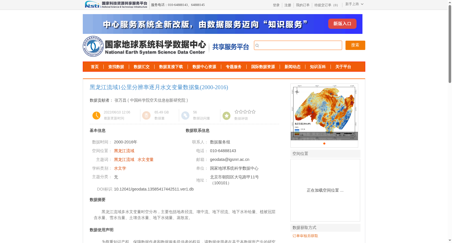Viewport: 452px width, 243px height.
Task: Click 共享服务平台 header text
Action: (231, 47)
